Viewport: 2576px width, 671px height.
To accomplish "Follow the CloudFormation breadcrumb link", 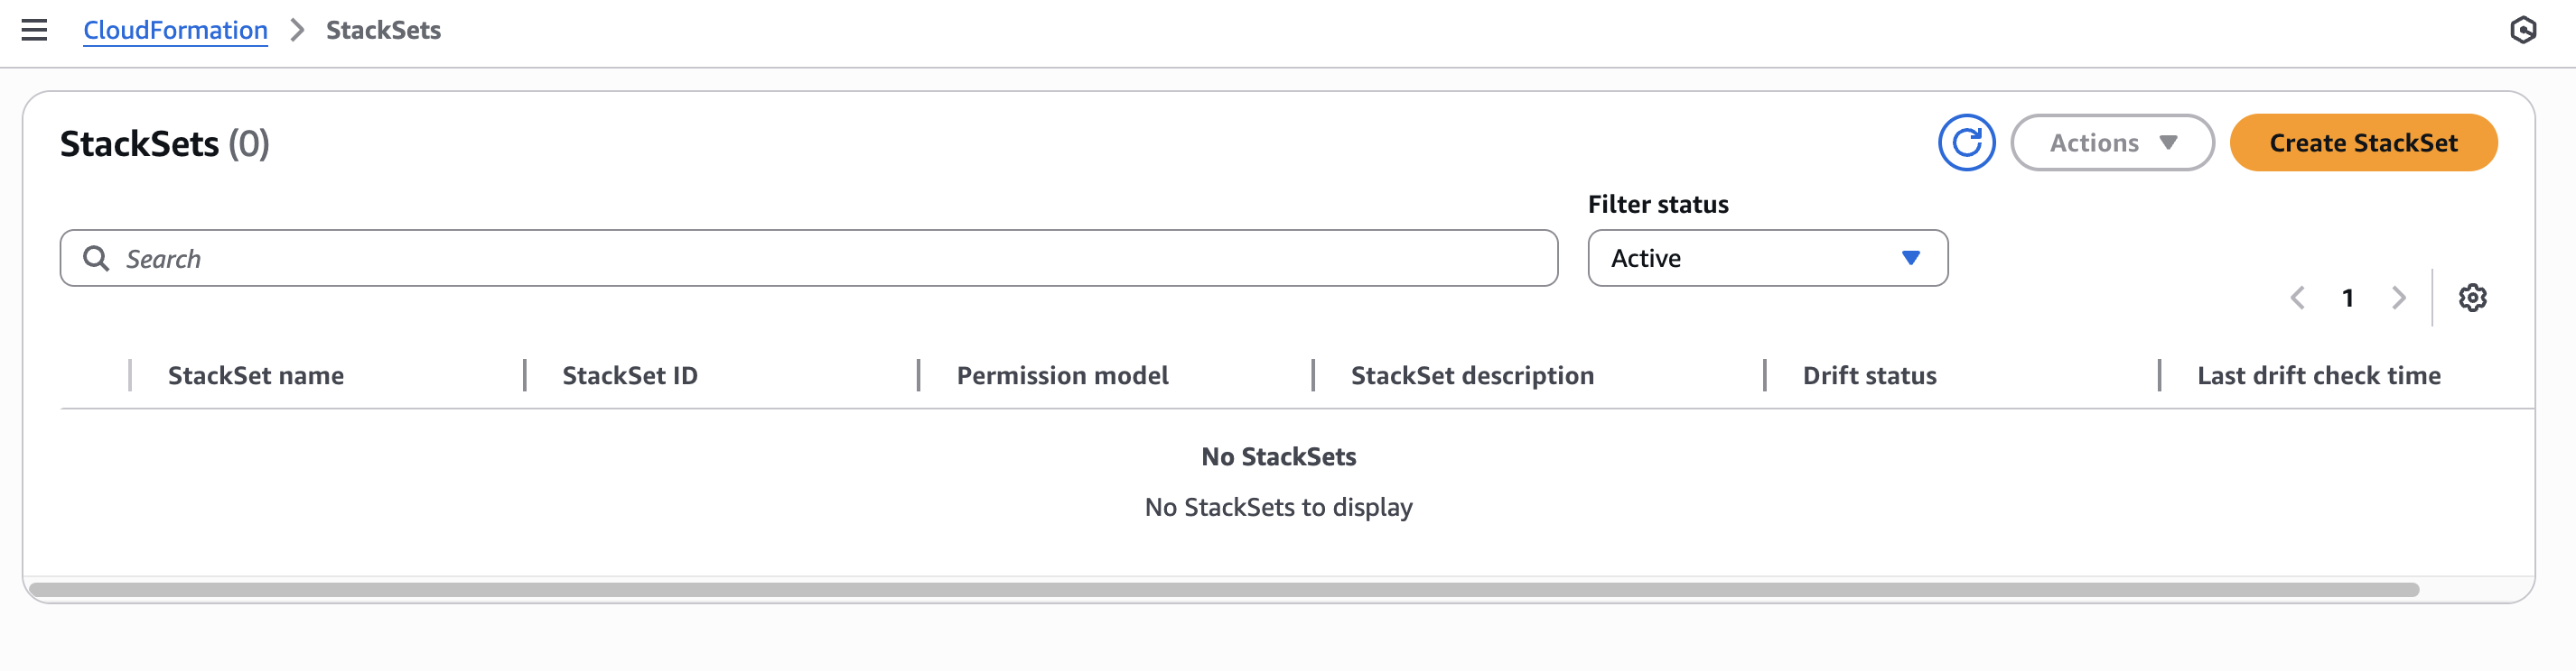I will tap(175, 30).
